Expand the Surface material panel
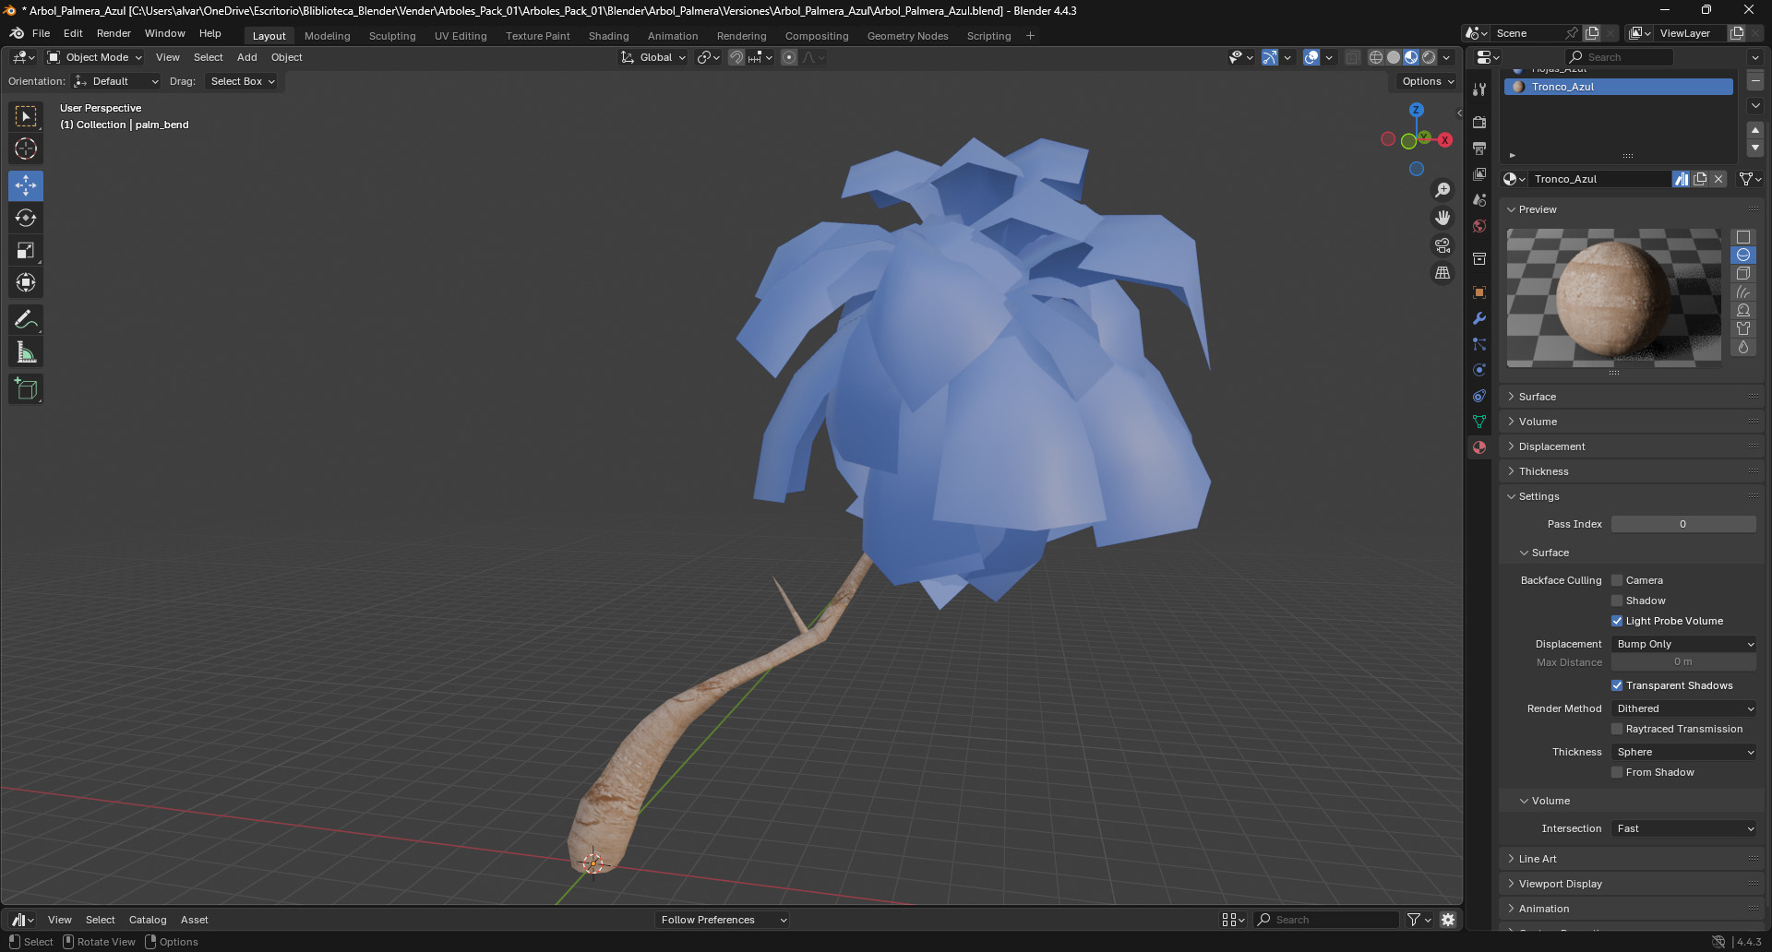1772x952 pixels. pyautogui.click(x=1632, y=397)
